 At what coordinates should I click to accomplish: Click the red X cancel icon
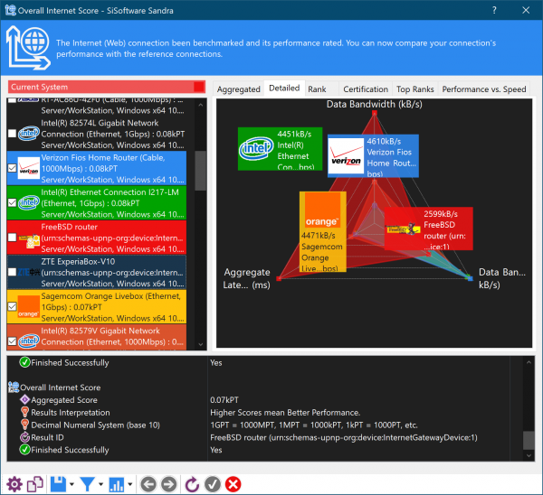tap(233, 484)
